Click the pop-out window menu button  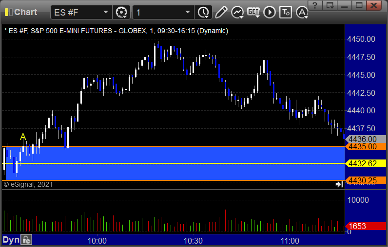(330, 5)
